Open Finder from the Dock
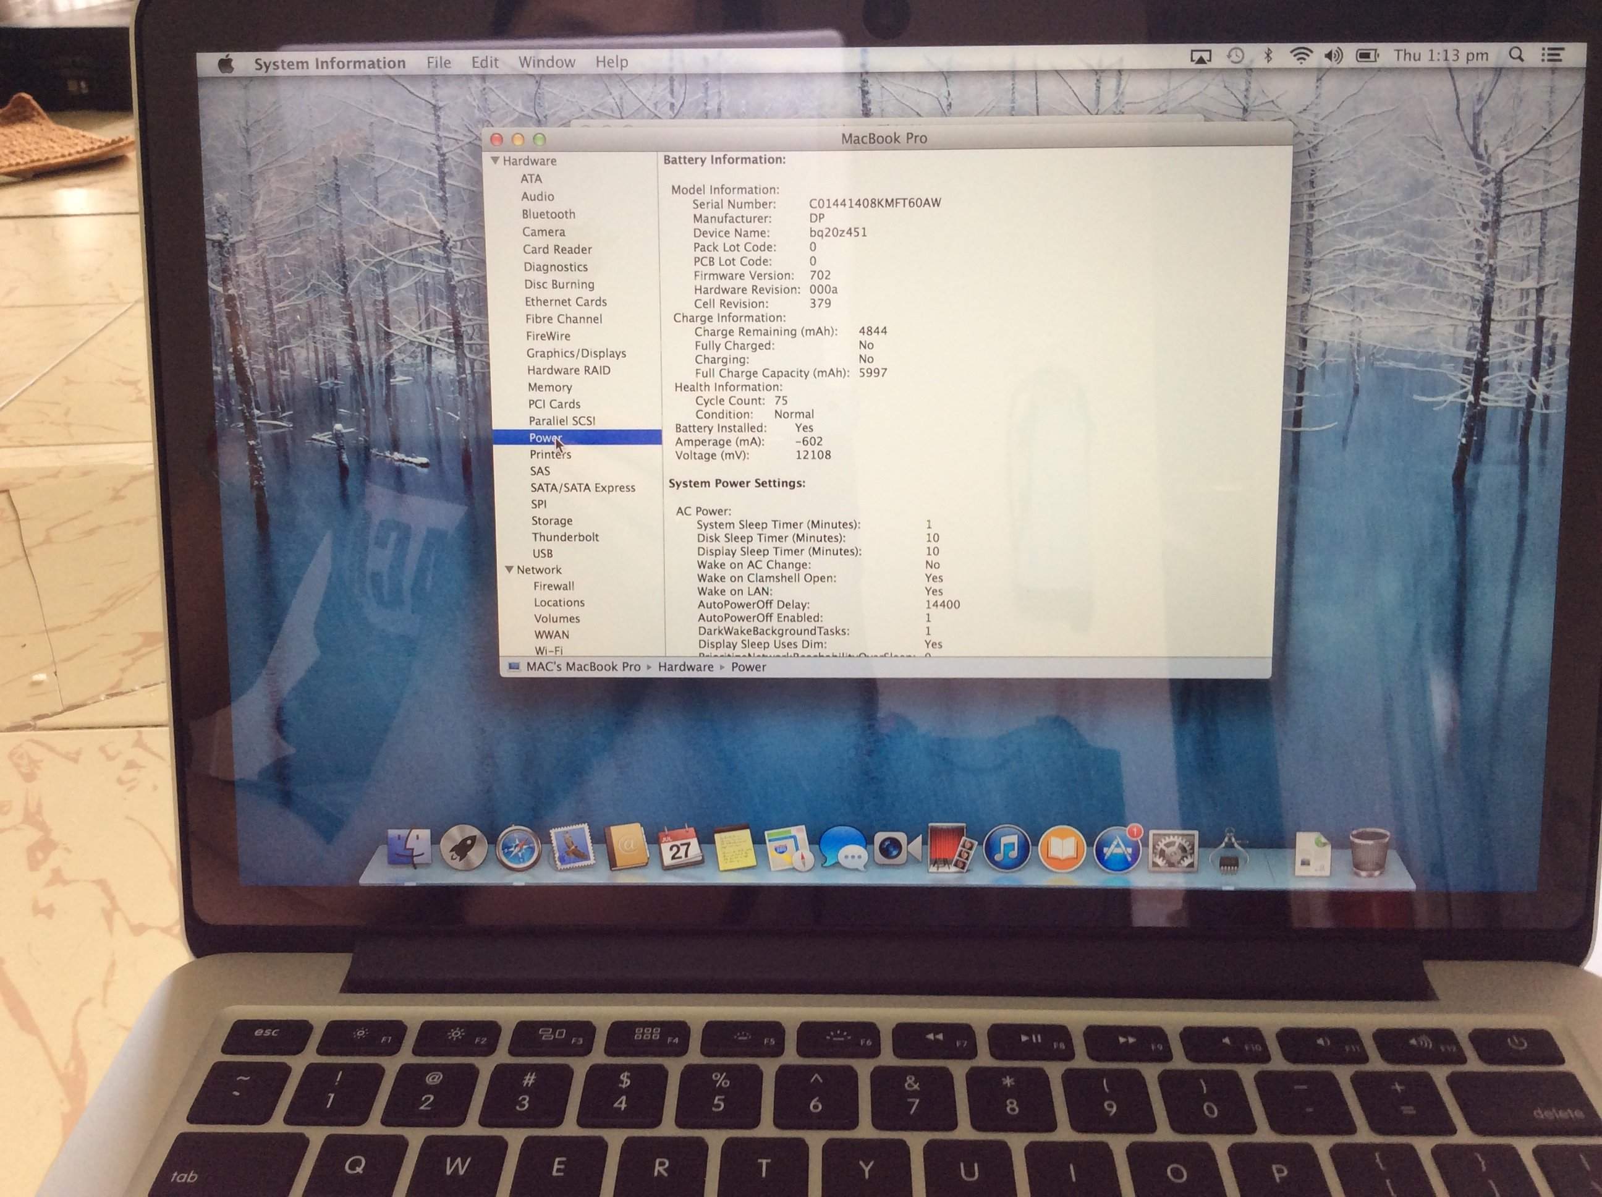This screenshot has width=1602, height=1197. 409,847
